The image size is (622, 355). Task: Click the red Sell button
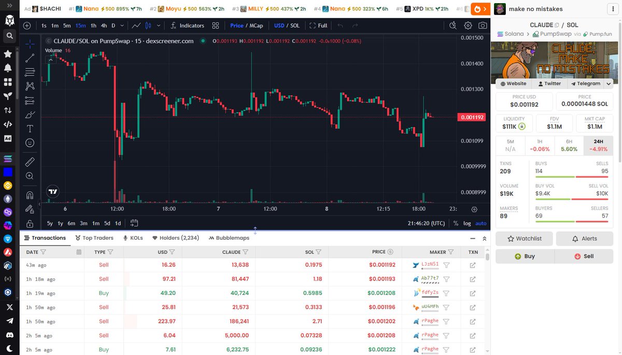point(584,256)
